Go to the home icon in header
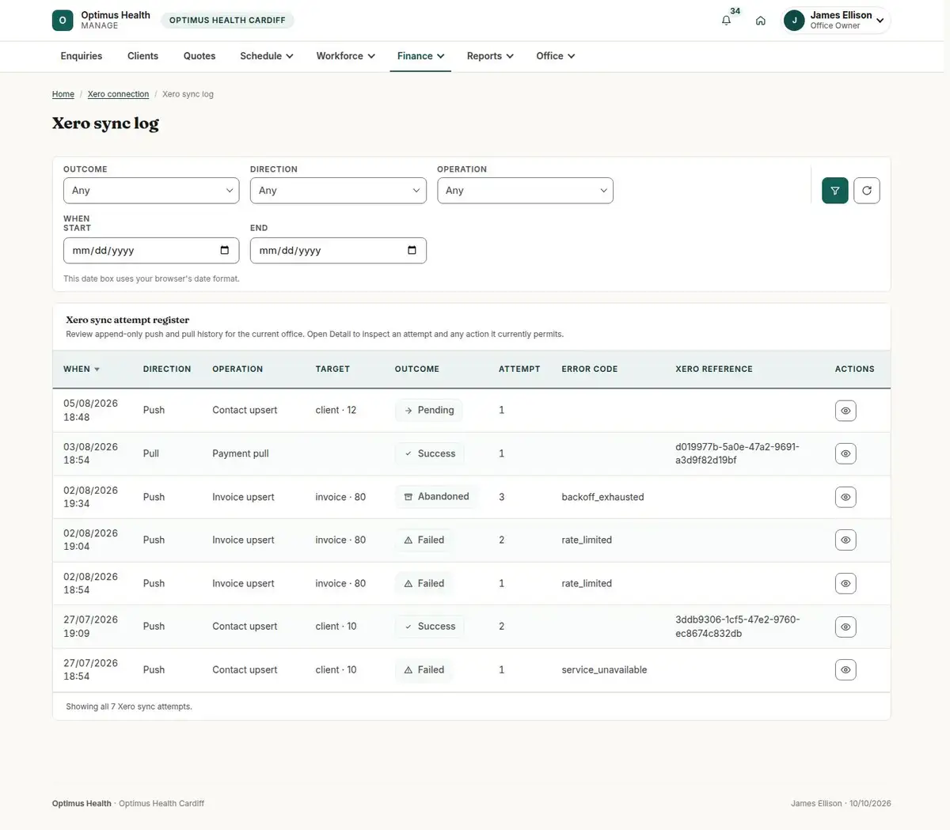The image size is (950, 830). (761, 21)
